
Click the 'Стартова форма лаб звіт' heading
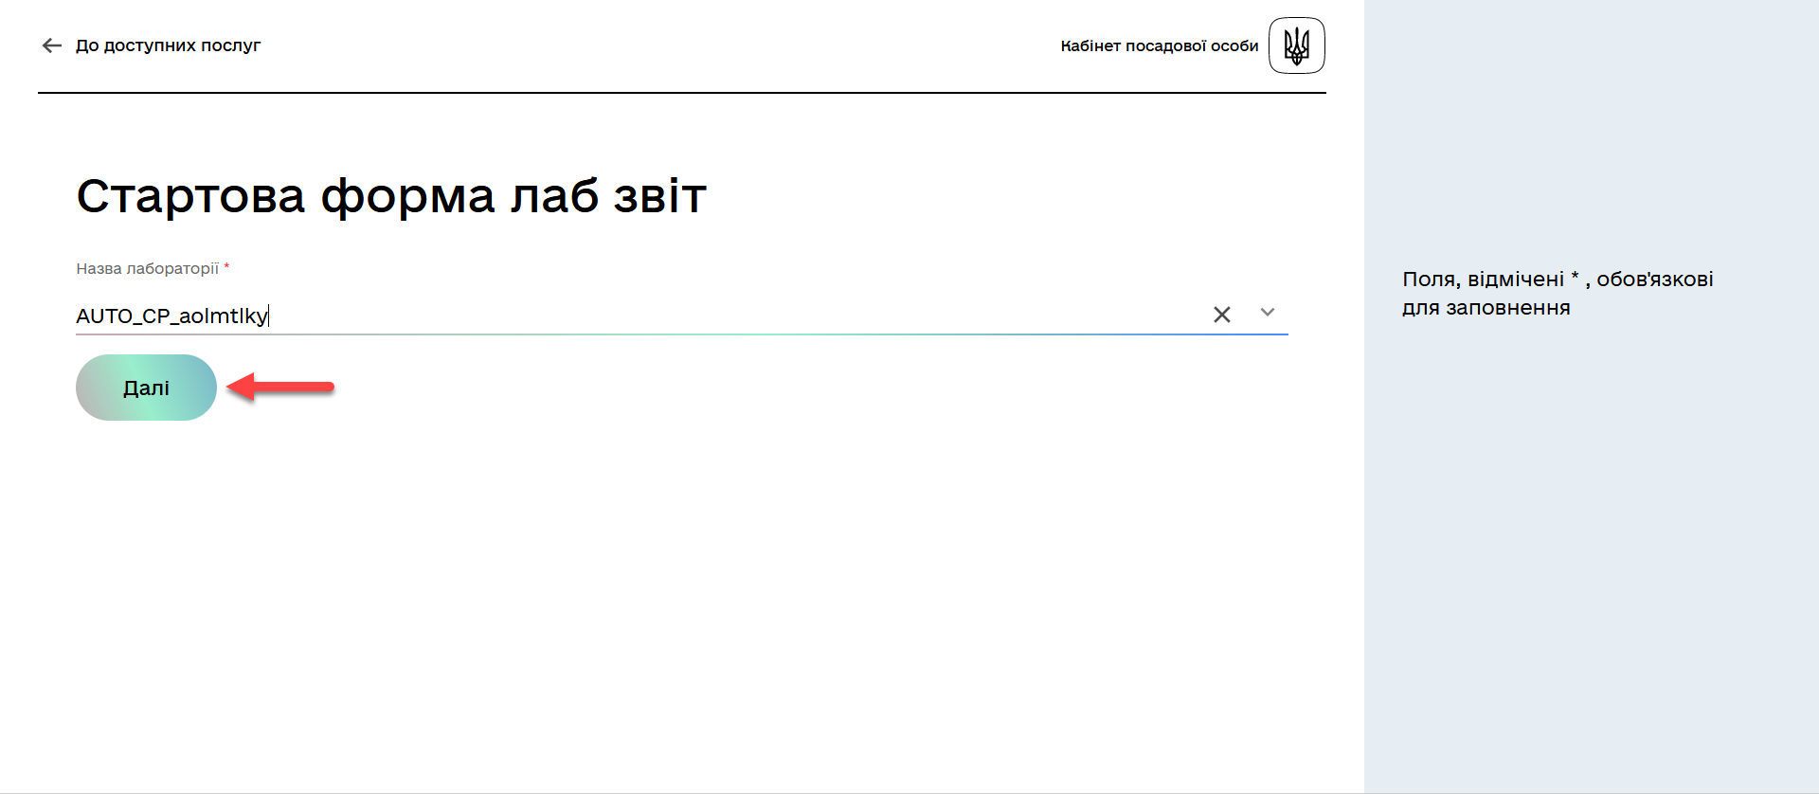coord(391,196)
